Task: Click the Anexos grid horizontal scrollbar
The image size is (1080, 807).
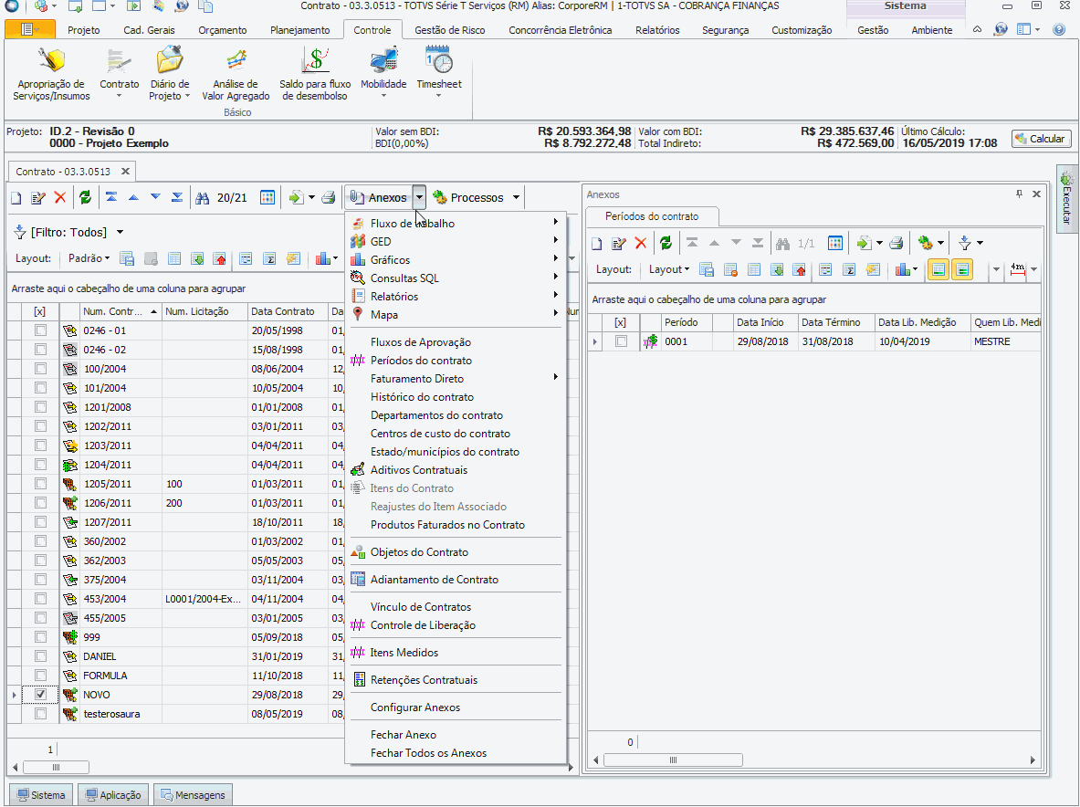Action: pos(673,760)
